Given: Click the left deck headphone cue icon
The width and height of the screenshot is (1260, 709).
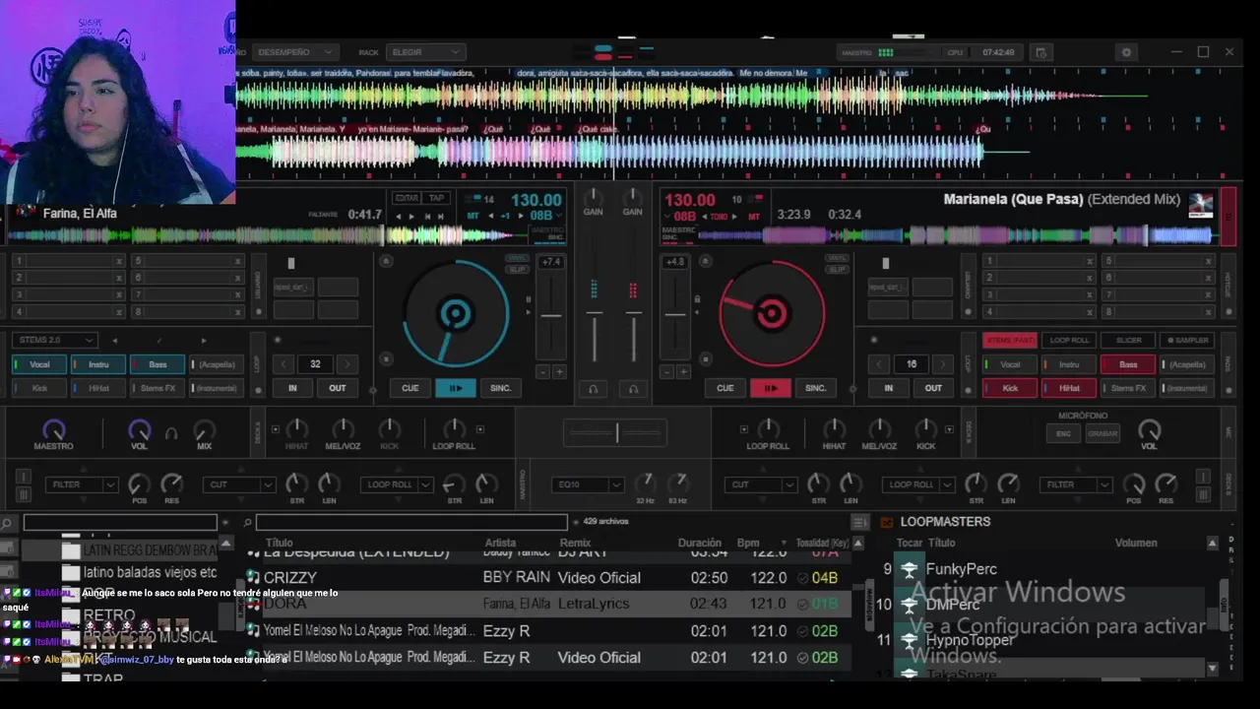Looking at the screenshot, I should (x=593, y=389).
